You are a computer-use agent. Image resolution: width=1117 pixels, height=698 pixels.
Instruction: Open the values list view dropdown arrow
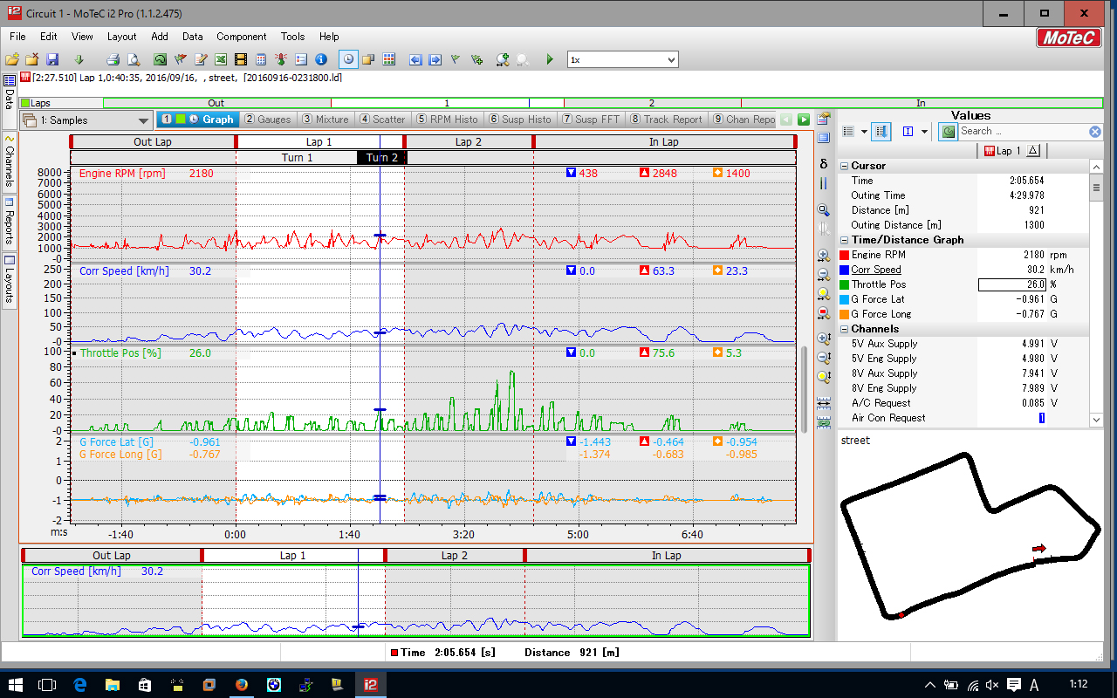[x=864, y=132]
